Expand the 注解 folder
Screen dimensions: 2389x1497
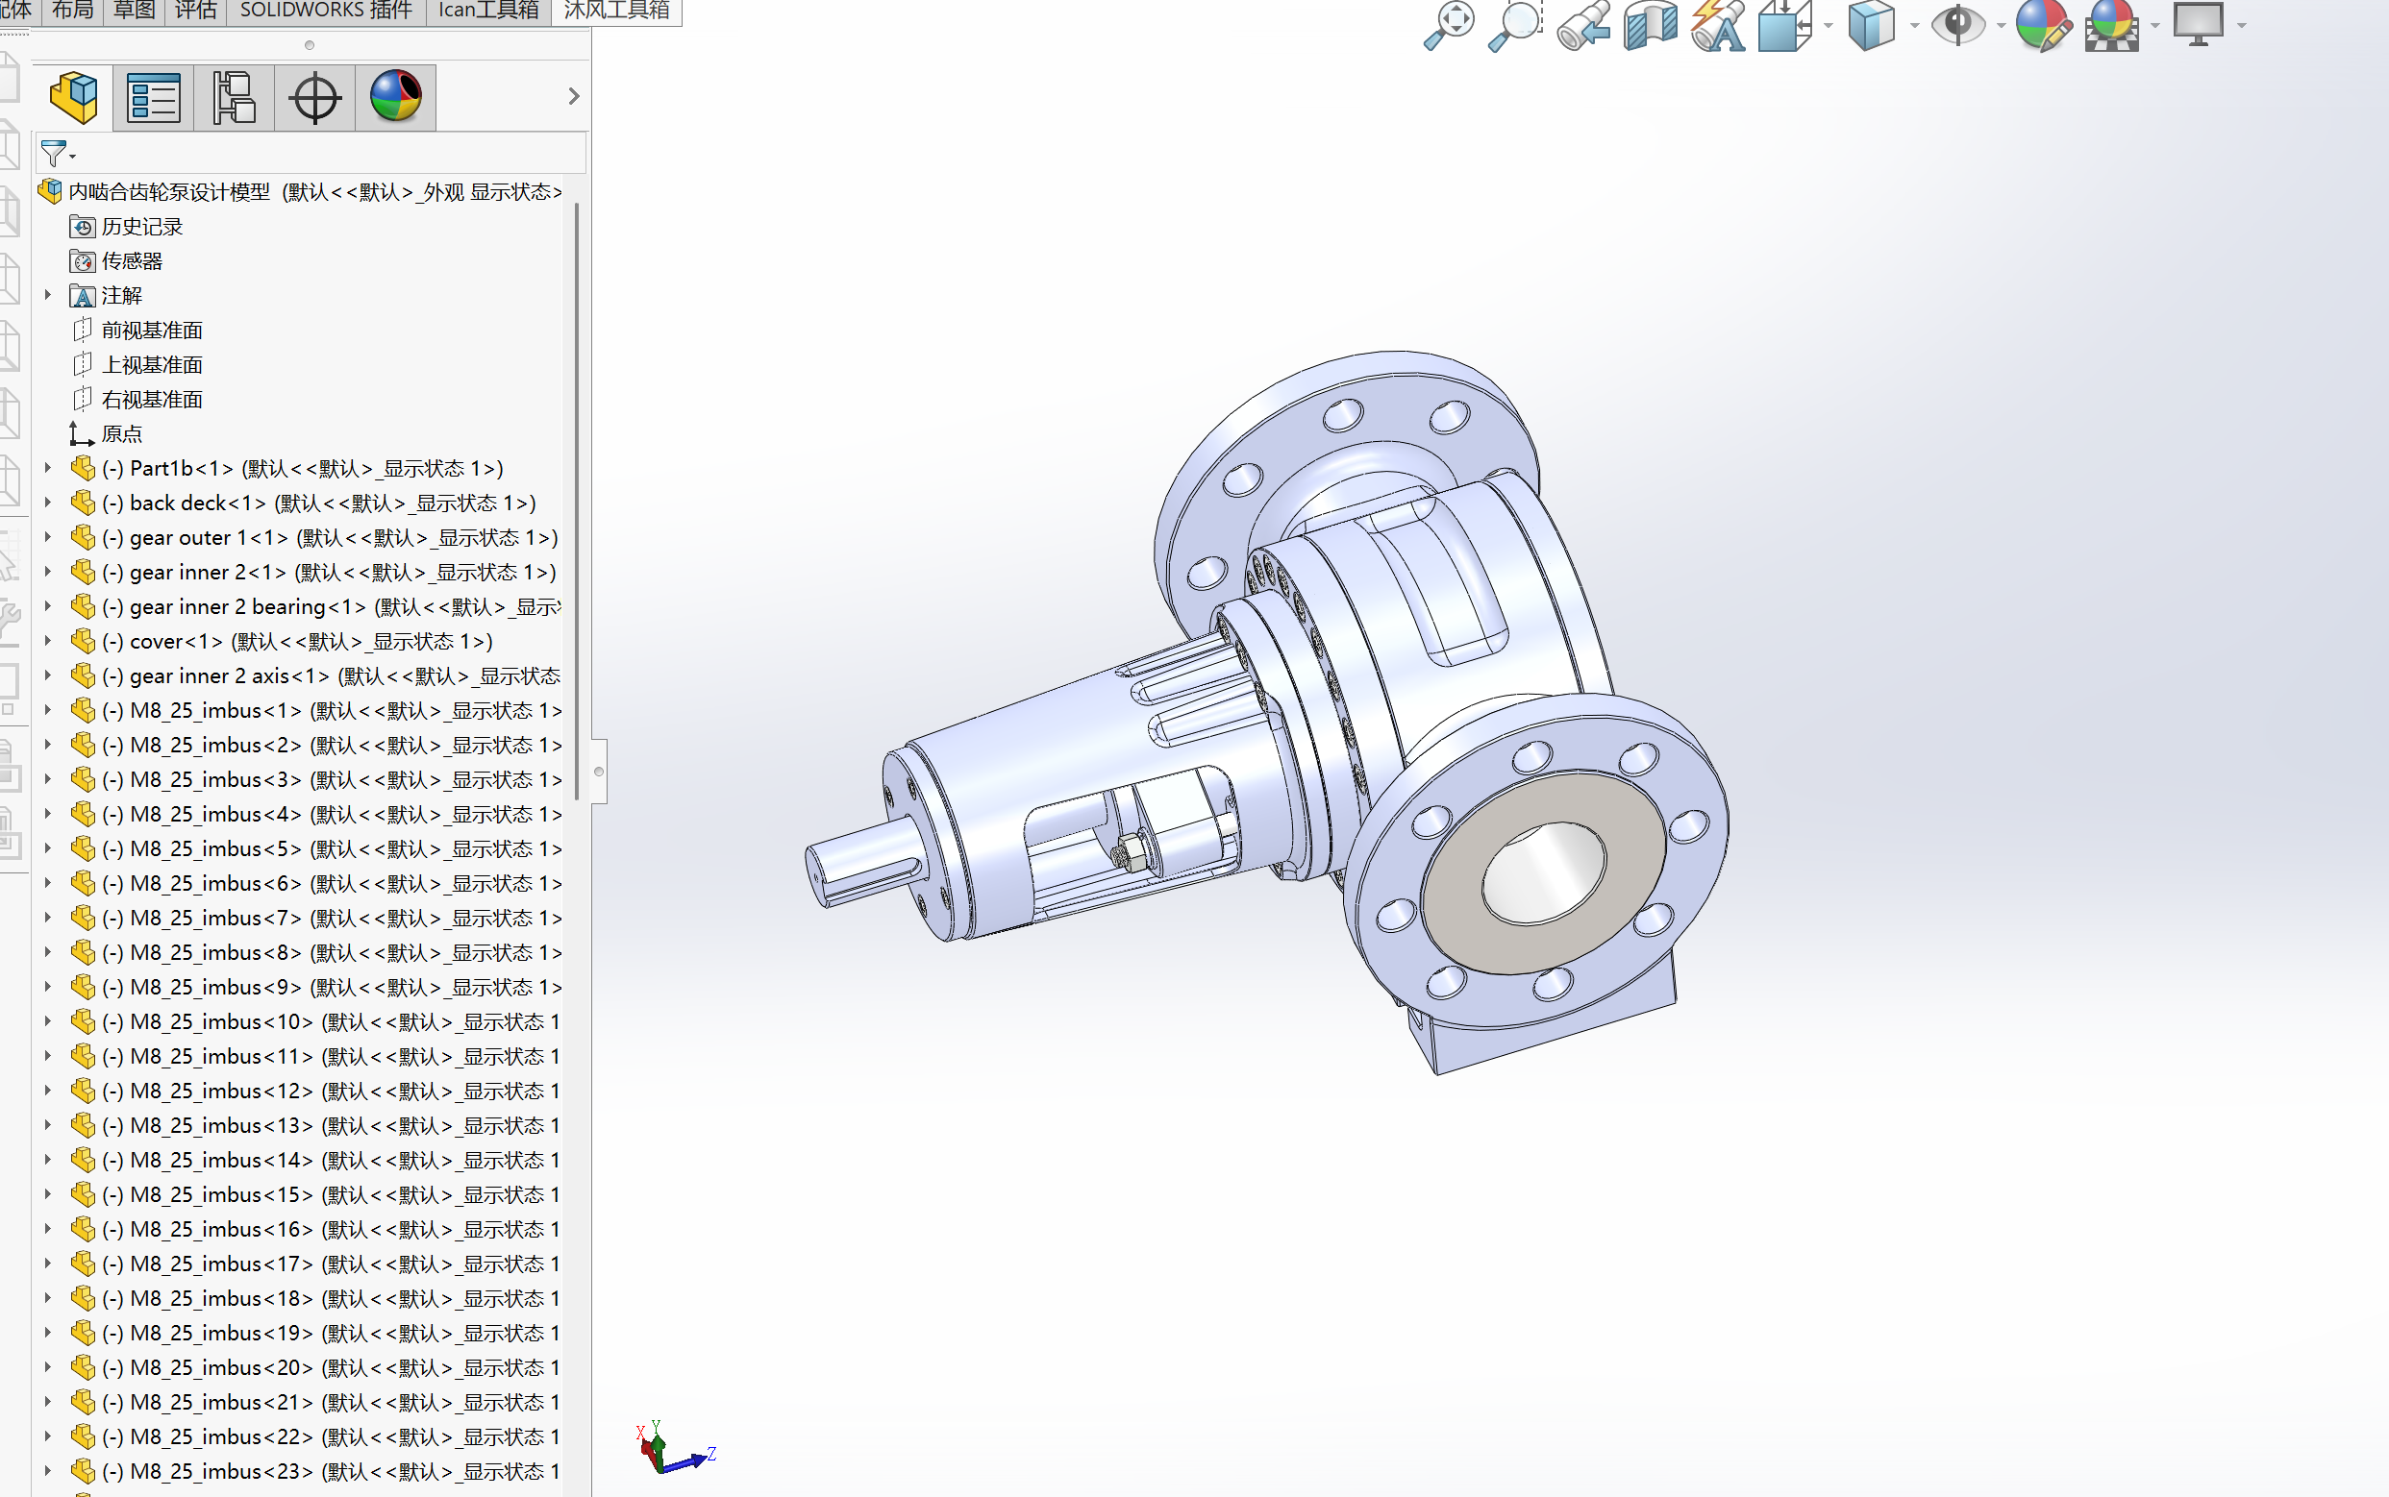point(47,295)
